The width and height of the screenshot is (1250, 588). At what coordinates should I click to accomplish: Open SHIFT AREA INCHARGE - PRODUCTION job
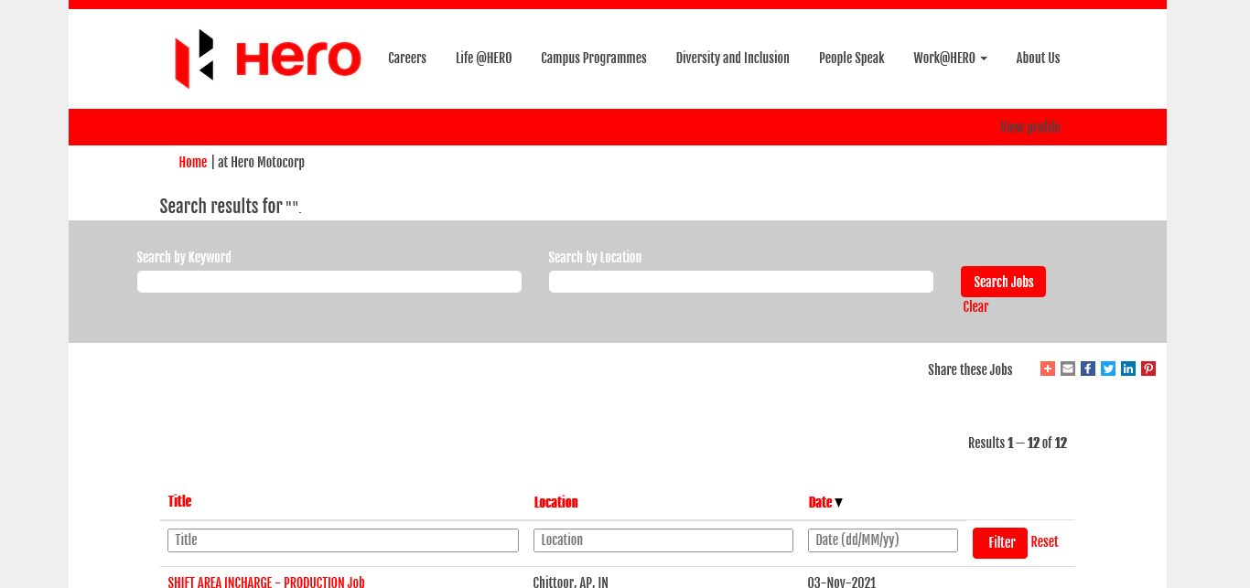266,582
